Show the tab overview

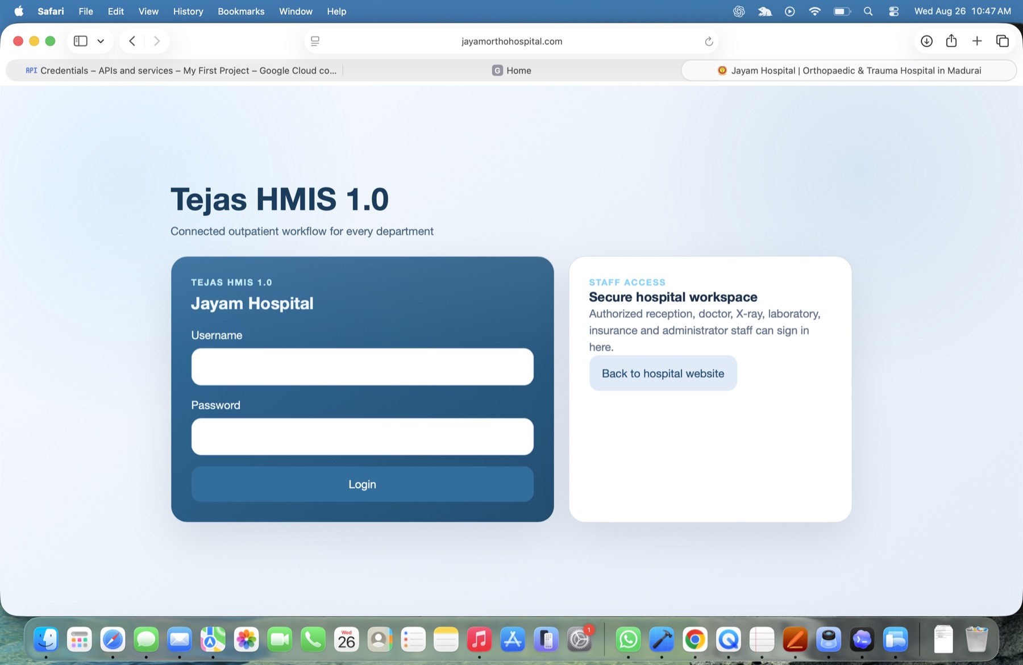point(1002,41)
